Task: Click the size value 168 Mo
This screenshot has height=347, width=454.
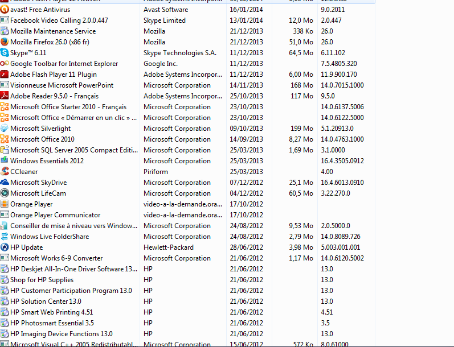Action: [x=302, y=85]
